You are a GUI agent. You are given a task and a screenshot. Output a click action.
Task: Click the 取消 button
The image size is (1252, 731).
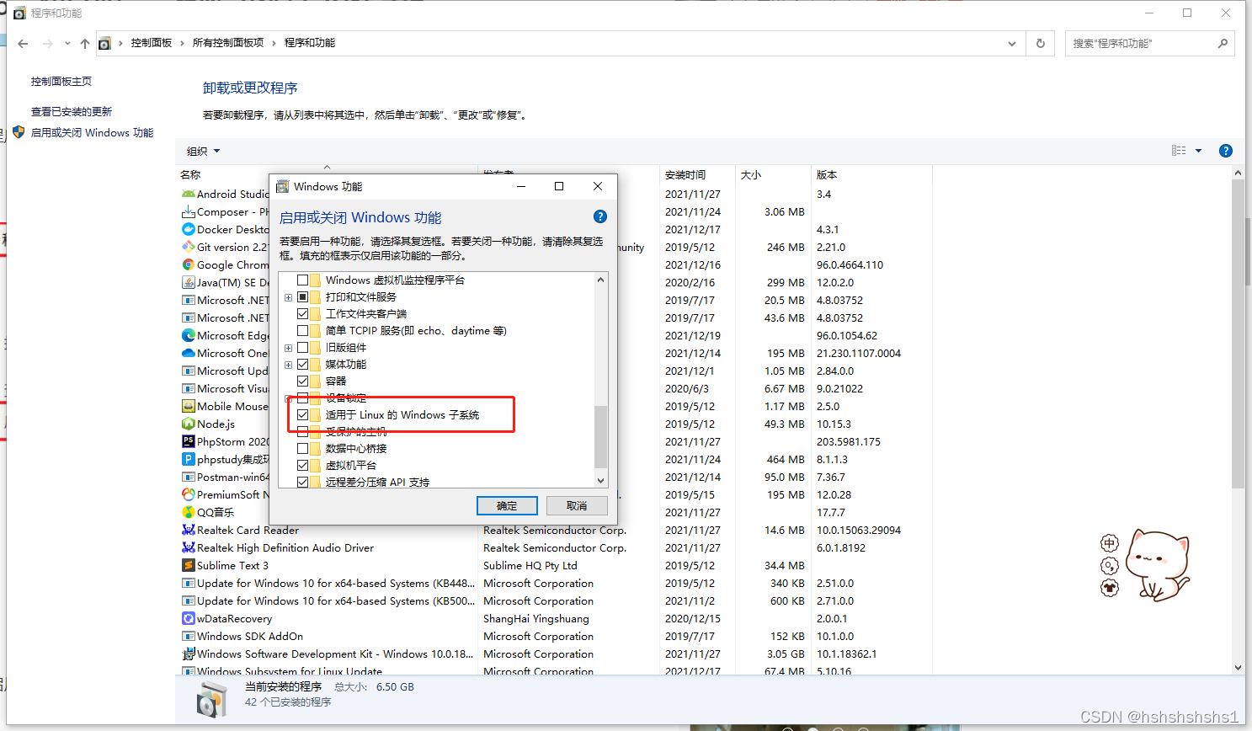[x=577, y=505]
